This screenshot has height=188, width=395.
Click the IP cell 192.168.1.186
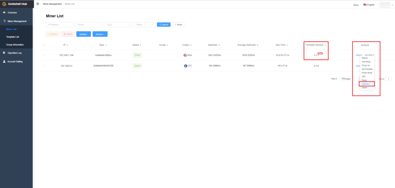pyautogui.click(x=66, y=55)
